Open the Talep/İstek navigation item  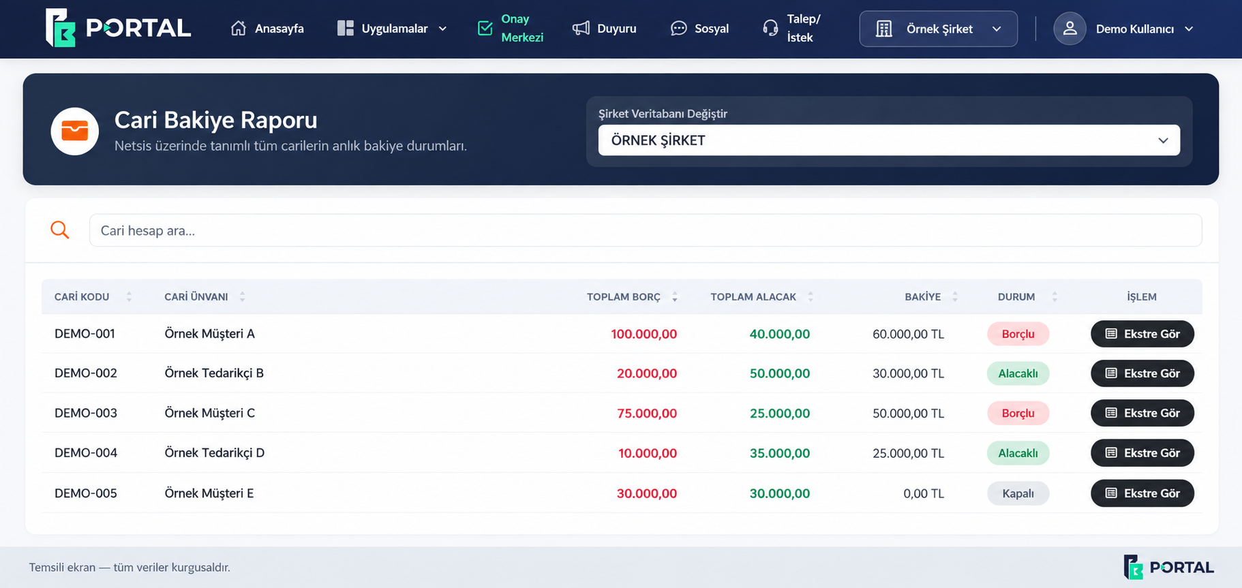[x=791, y=28]
